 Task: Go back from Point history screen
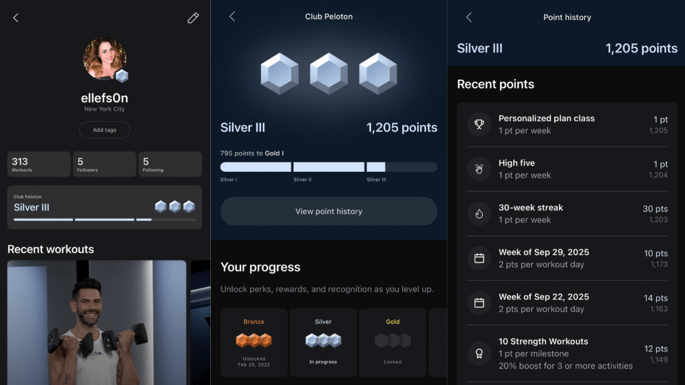click(469, 17)
